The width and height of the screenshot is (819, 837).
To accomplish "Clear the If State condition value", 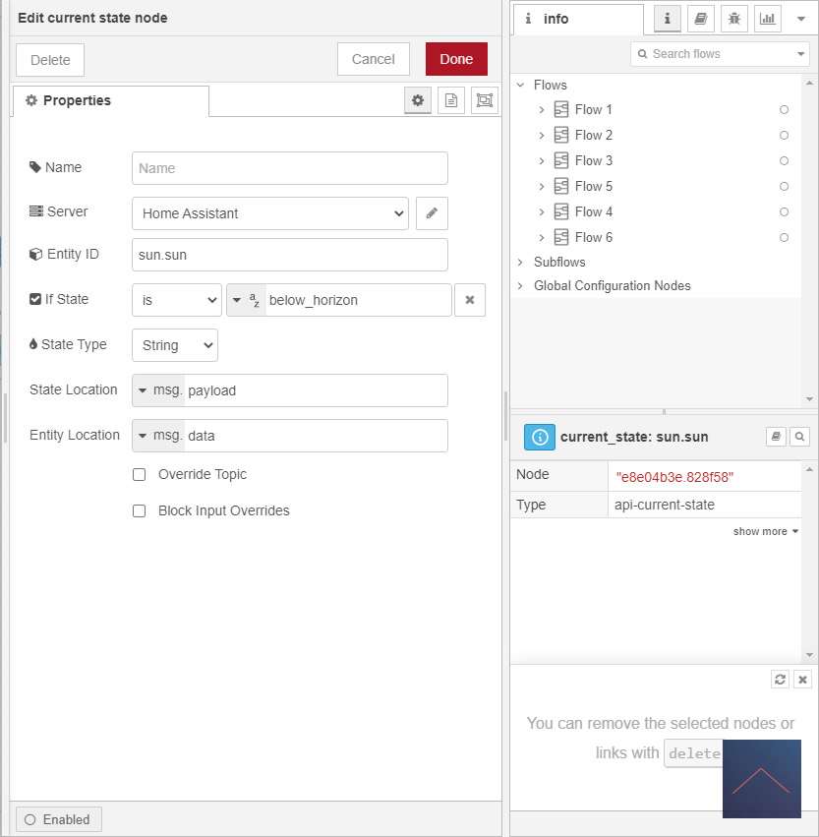I will coord(469,300).
